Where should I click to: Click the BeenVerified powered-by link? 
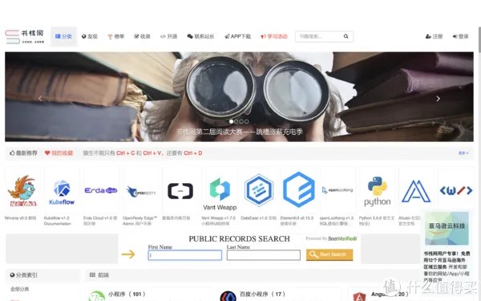[x=342, y=238]
